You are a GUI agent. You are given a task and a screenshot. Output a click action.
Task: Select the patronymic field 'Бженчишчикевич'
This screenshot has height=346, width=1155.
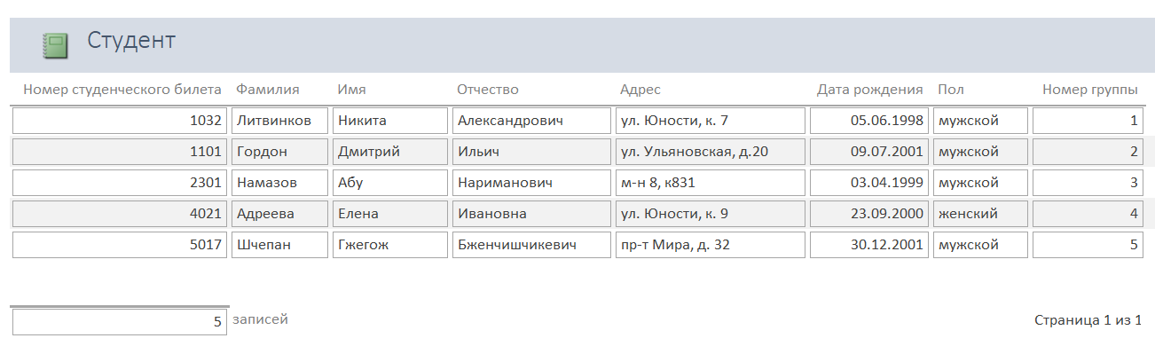point(531,245)
